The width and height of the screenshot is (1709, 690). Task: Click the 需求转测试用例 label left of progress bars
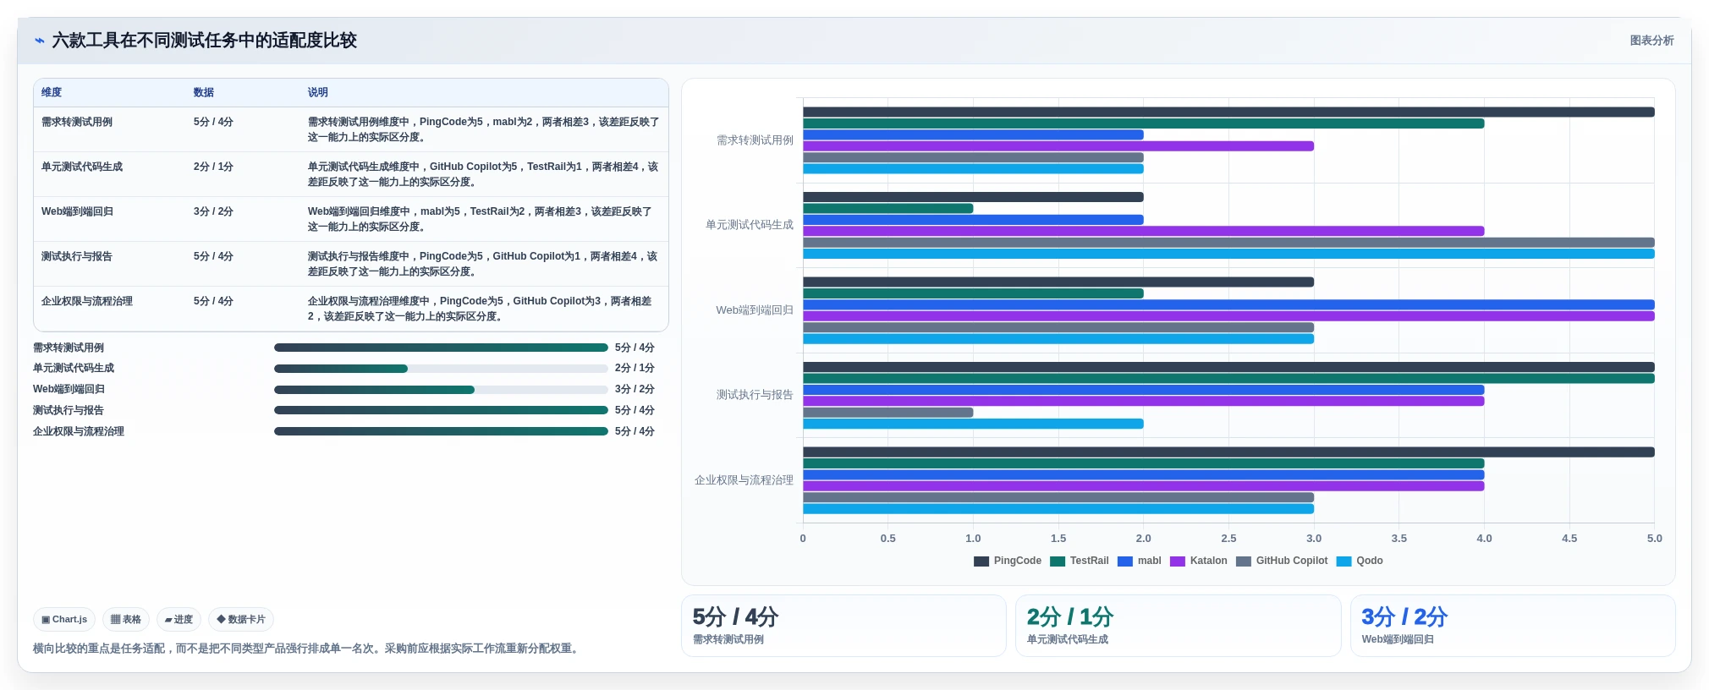[69, 348]
